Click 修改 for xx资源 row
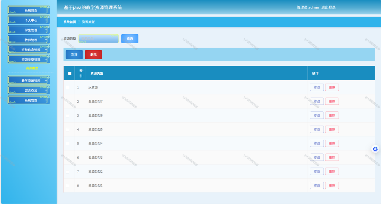The image size is (381, 204). [x=317, y=87]
